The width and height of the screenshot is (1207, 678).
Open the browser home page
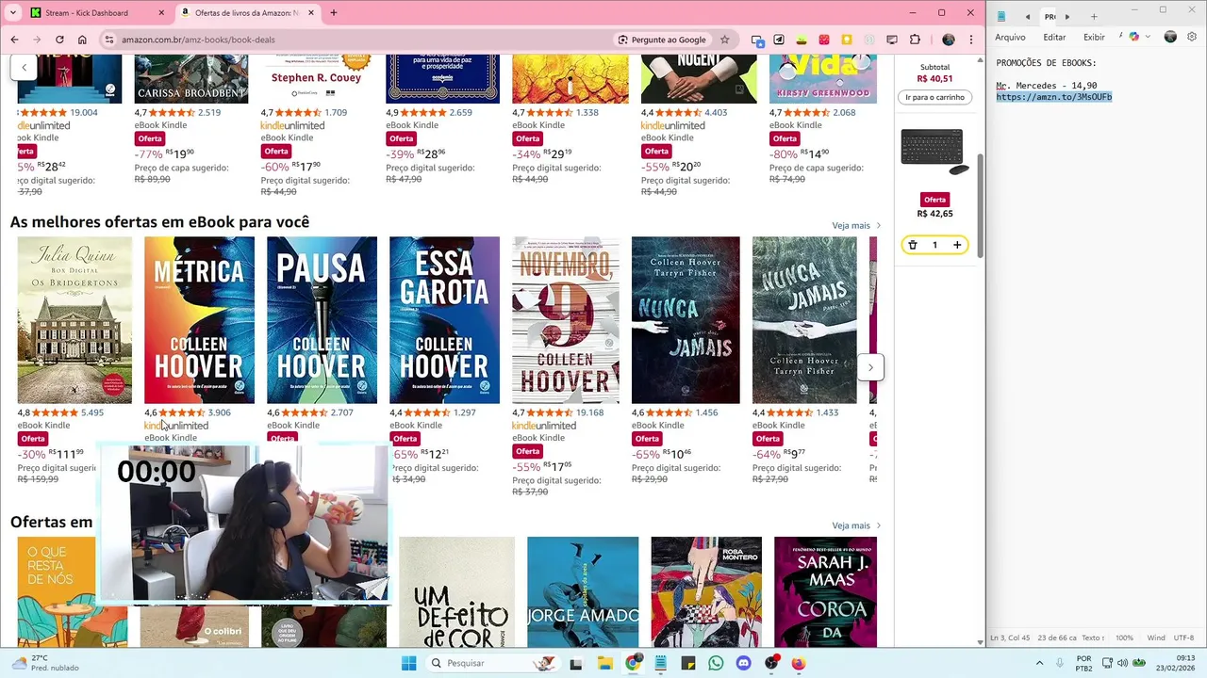click(82, 40)
